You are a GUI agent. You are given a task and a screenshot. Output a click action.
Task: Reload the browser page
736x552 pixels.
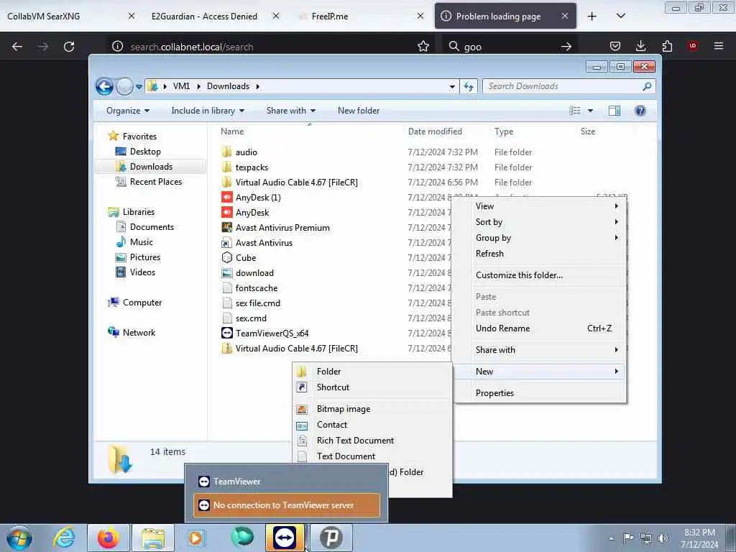[x=69, y=47]
